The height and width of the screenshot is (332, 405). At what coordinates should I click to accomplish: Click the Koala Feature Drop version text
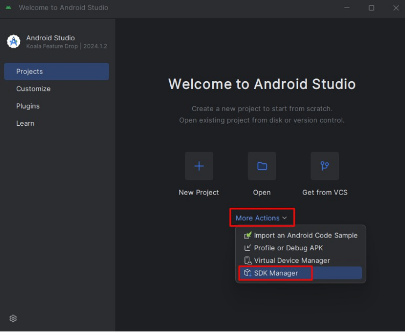(67, 46)
